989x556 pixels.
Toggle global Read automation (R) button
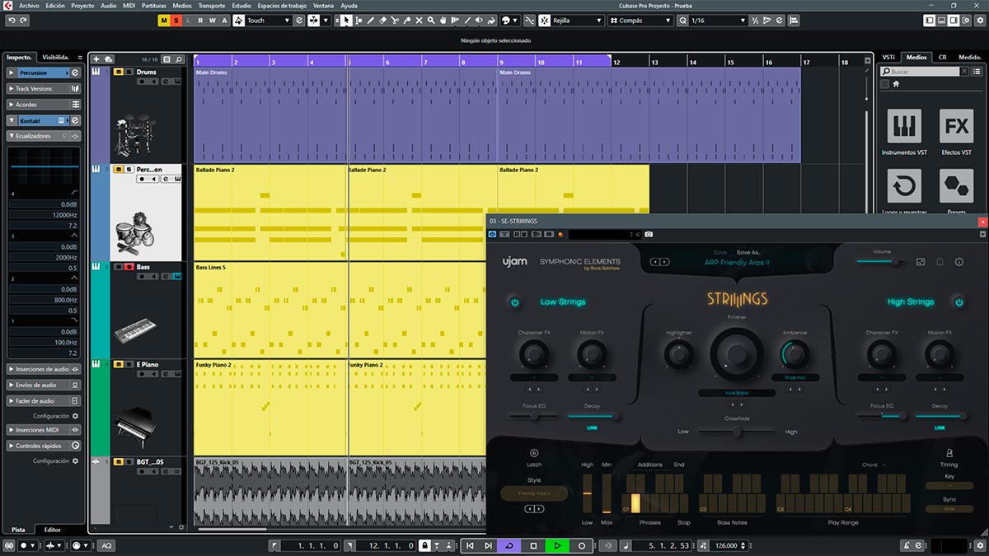[x=200, y=20]
